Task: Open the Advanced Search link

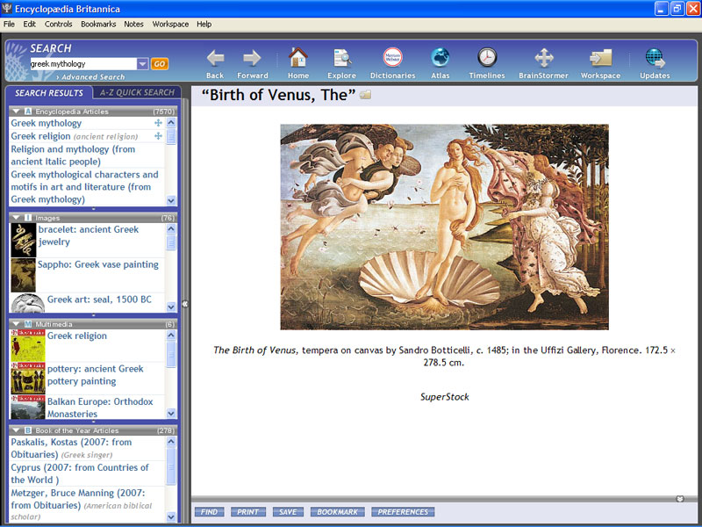Action: (x=92, y=77)
